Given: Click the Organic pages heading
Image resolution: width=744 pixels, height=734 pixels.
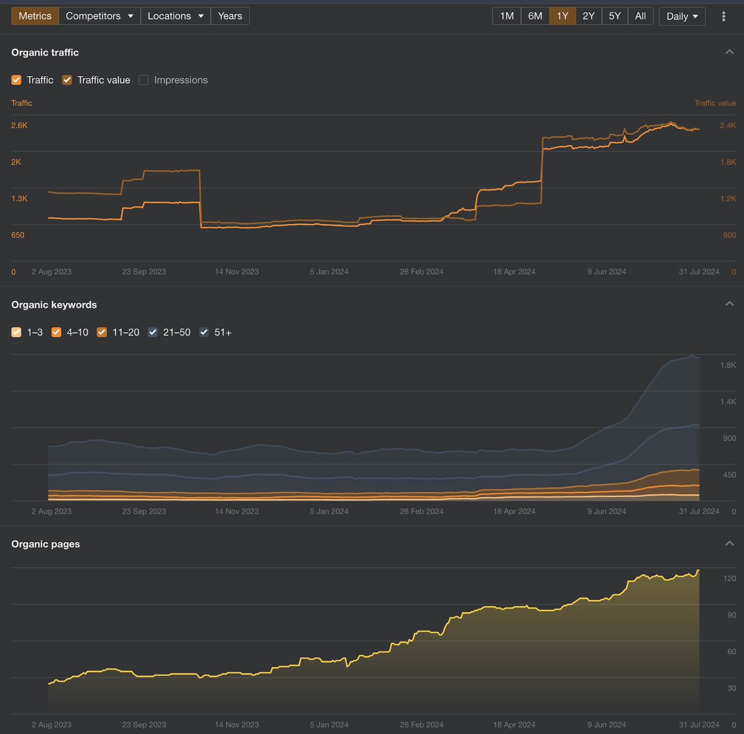Looking at the screenshot, I should [46, 544].
